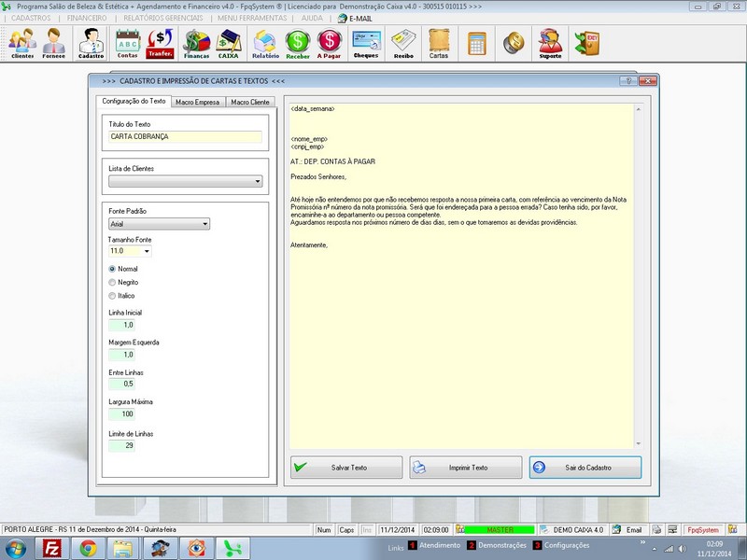This screenshot has height=560, width=747.
Task: Select the Normal font style radio
Action: tap(112, 269)
